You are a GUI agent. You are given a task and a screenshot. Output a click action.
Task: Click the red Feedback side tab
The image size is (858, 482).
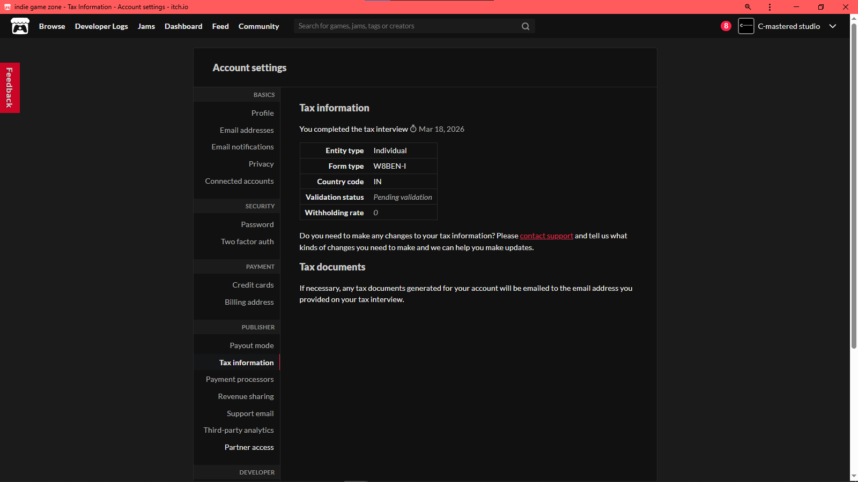click(x=10, y=88)
